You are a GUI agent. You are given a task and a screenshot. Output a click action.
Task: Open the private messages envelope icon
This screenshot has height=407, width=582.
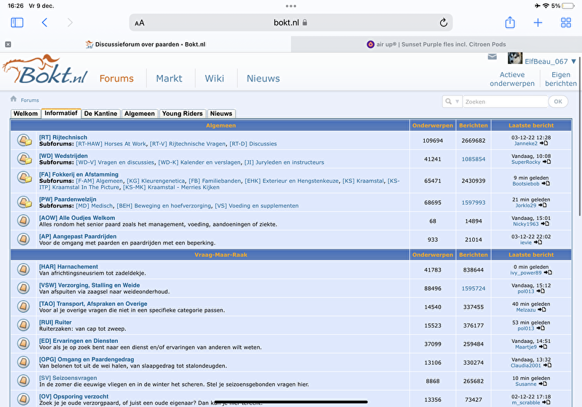493,58
